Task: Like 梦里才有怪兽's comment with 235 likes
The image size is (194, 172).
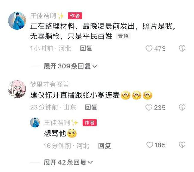Action: click(149, 107)
